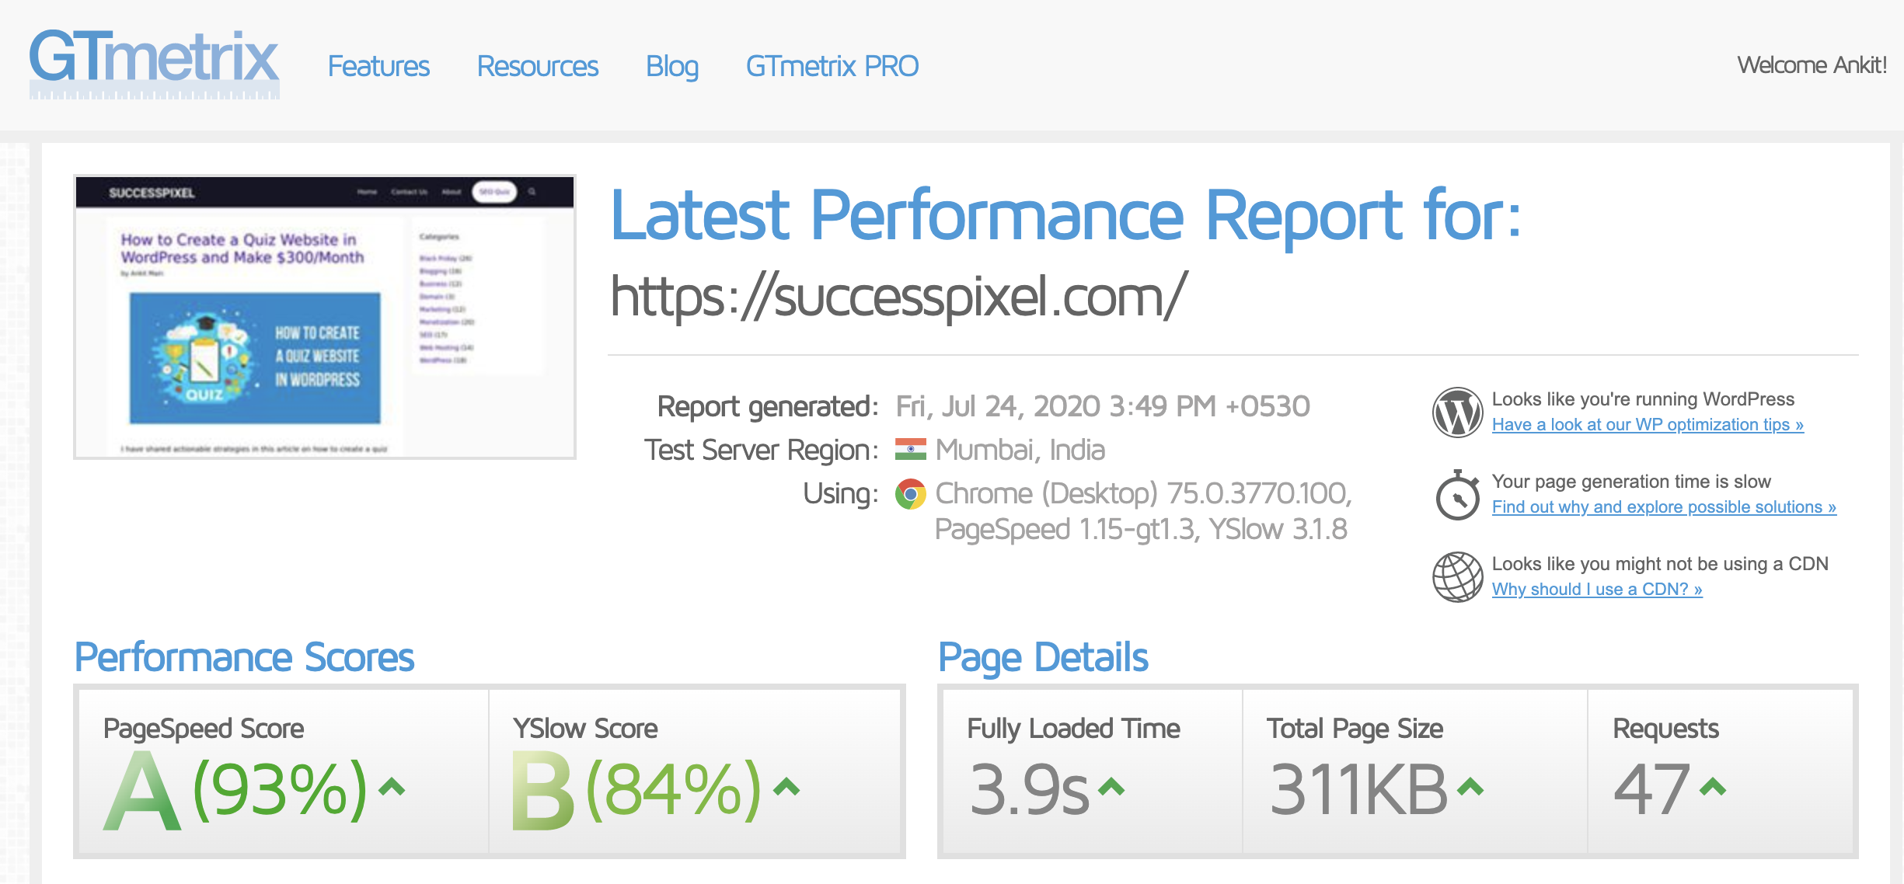Click the globe CDN icon
Image resolution: width=1904 pixels, height=884 pixels.
pyautogui.click(x=1458, y=577)
